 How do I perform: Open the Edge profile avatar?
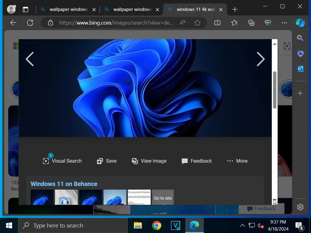coord(11,9)
